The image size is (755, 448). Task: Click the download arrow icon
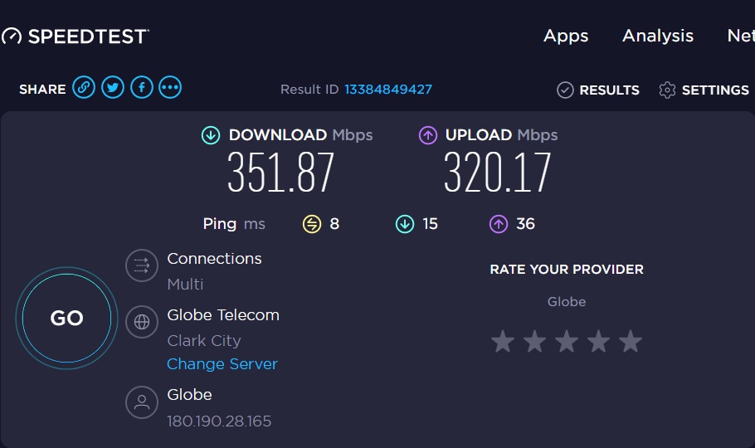click(211, 135)
